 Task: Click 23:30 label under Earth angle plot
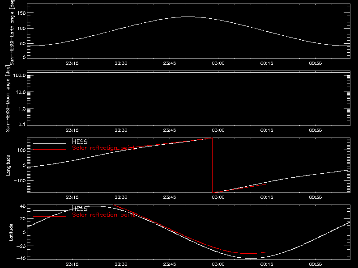click(x=121, y=63)
